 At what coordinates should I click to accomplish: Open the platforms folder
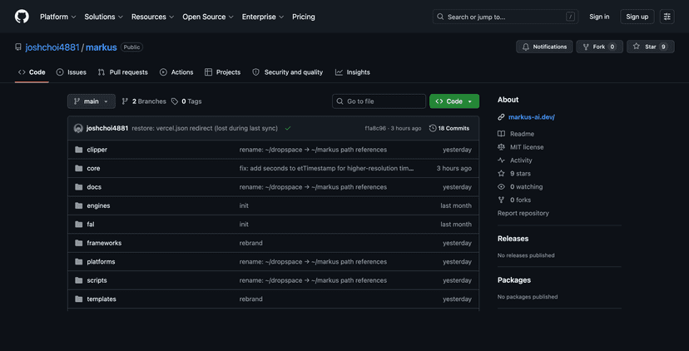point(101,261)
